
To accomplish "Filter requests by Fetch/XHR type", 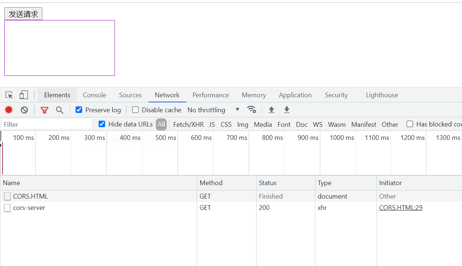I will pyautogui.click(x=188, y=124).
